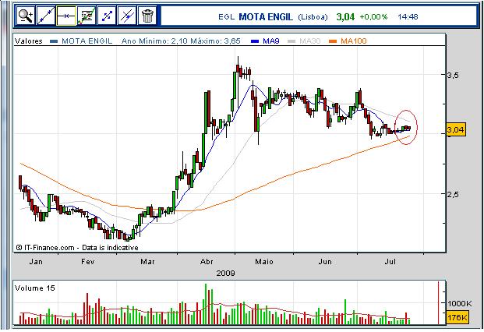Click the trash can delete tool

(x=147, y=16)
